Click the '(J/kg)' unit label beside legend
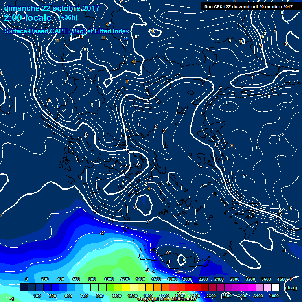Viewport: 302px width, 302px height. point(290,288)
